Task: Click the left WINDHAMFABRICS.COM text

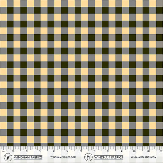Action: point(63,157)
